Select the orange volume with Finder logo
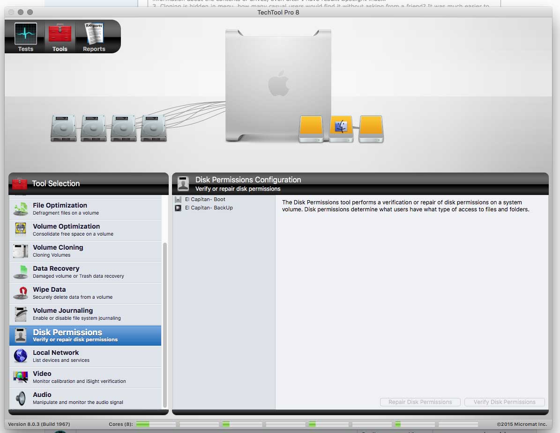 [x=341, y=129]
